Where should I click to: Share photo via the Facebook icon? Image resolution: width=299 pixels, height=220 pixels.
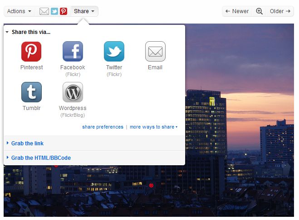(73, 52)
